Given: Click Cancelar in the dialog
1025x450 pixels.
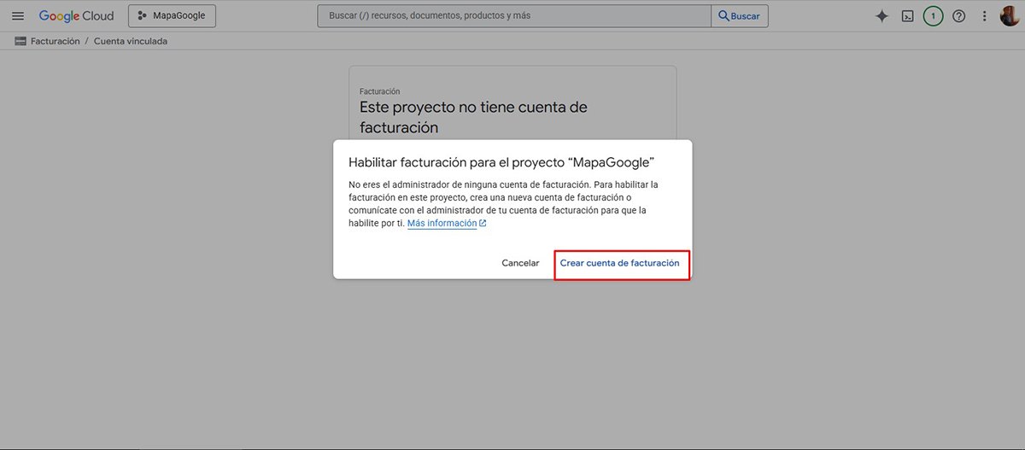Looking at the screenshot, I should (x=520, y=263).
